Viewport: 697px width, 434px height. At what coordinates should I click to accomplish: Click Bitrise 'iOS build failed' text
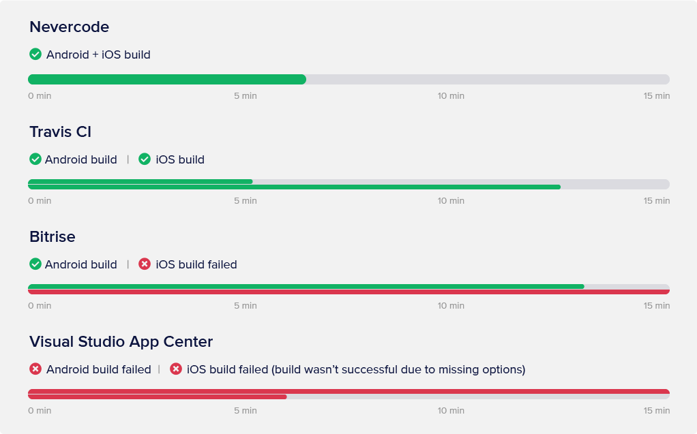click(x=196, y=264)
